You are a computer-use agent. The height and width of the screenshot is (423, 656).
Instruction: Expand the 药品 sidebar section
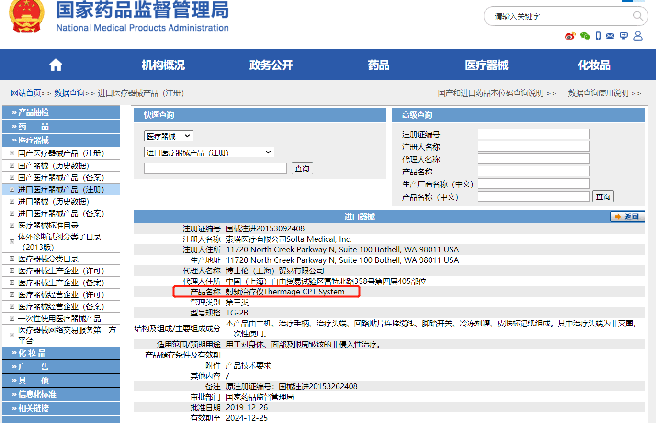point(61,127)
